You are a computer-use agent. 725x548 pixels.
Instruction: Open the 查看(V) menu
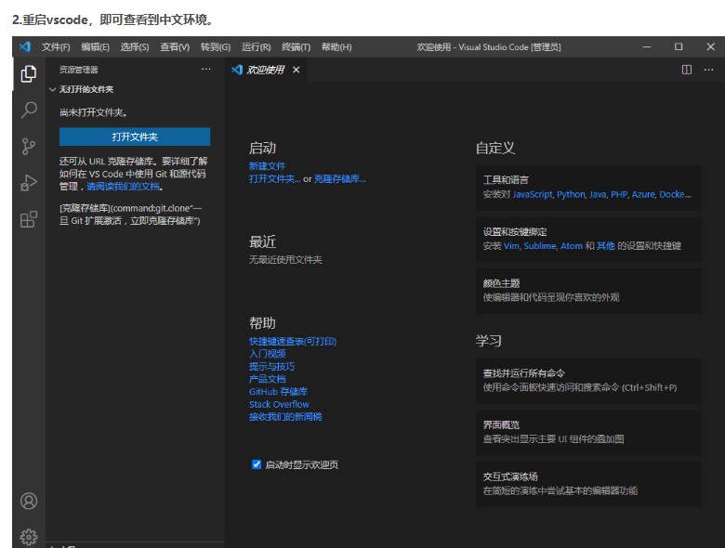click(175, 47)
